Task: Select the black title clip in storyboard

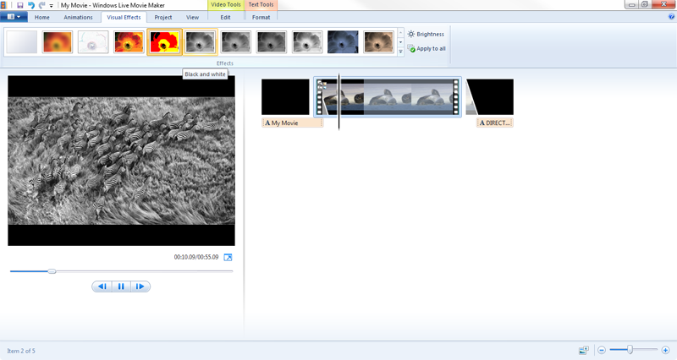Action: coord(285,97)
